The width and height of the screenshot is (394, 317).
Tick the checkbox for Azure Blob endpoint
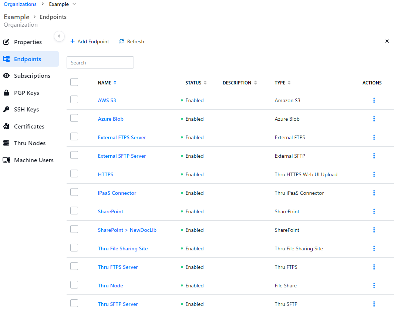coord(74,118)
